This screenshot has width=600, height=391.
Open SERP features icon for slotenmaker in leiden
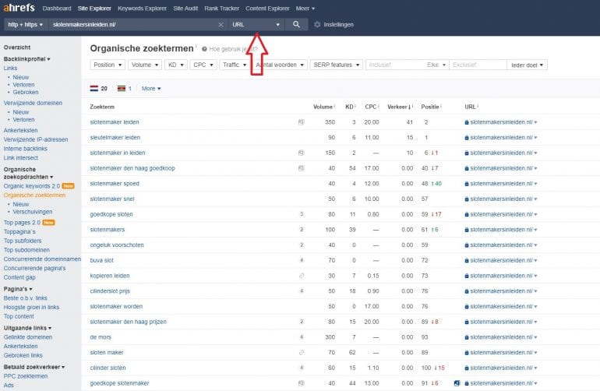(301, 153)
